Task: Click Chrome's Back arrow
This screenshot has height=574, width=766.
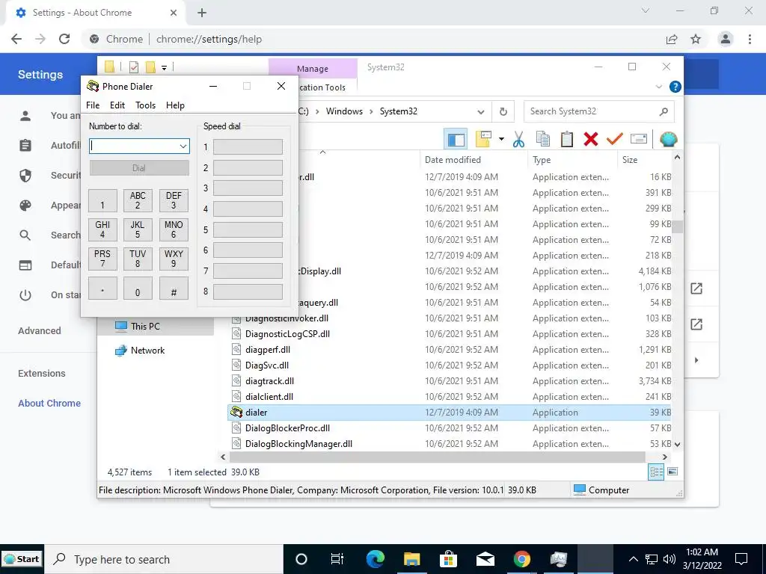Action: pyautogui.click(x=16, y=39)
